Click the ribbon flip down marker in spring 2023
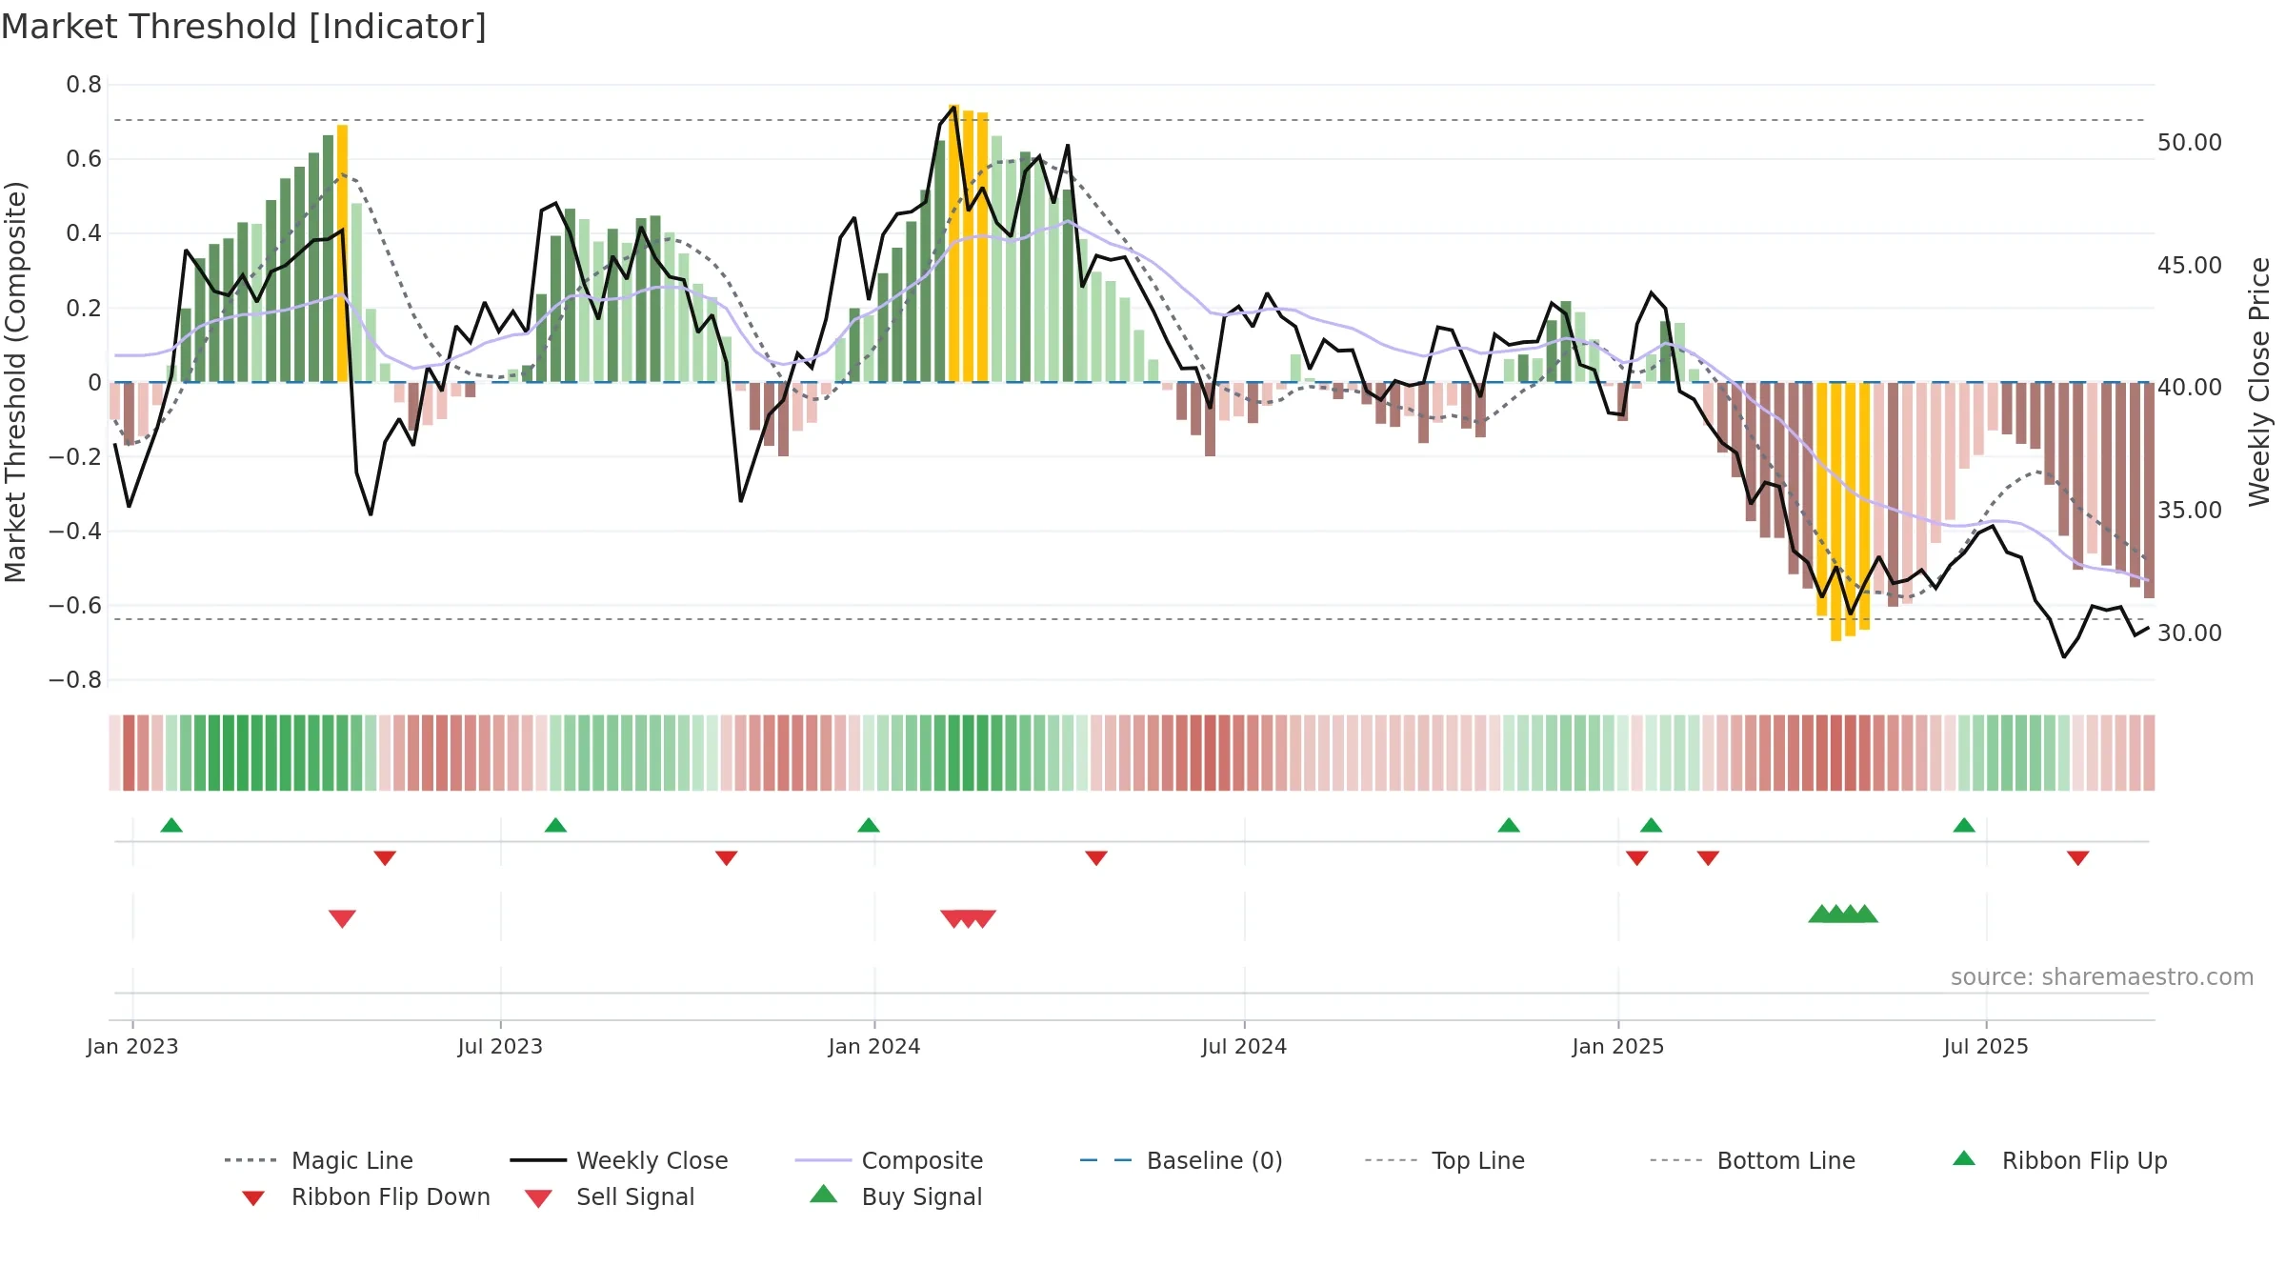 [x=385, y=858]
